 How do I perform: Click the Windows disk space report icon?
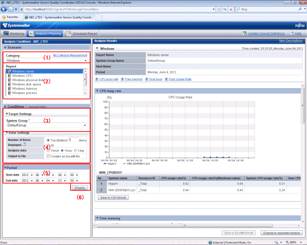pos(9,84)
